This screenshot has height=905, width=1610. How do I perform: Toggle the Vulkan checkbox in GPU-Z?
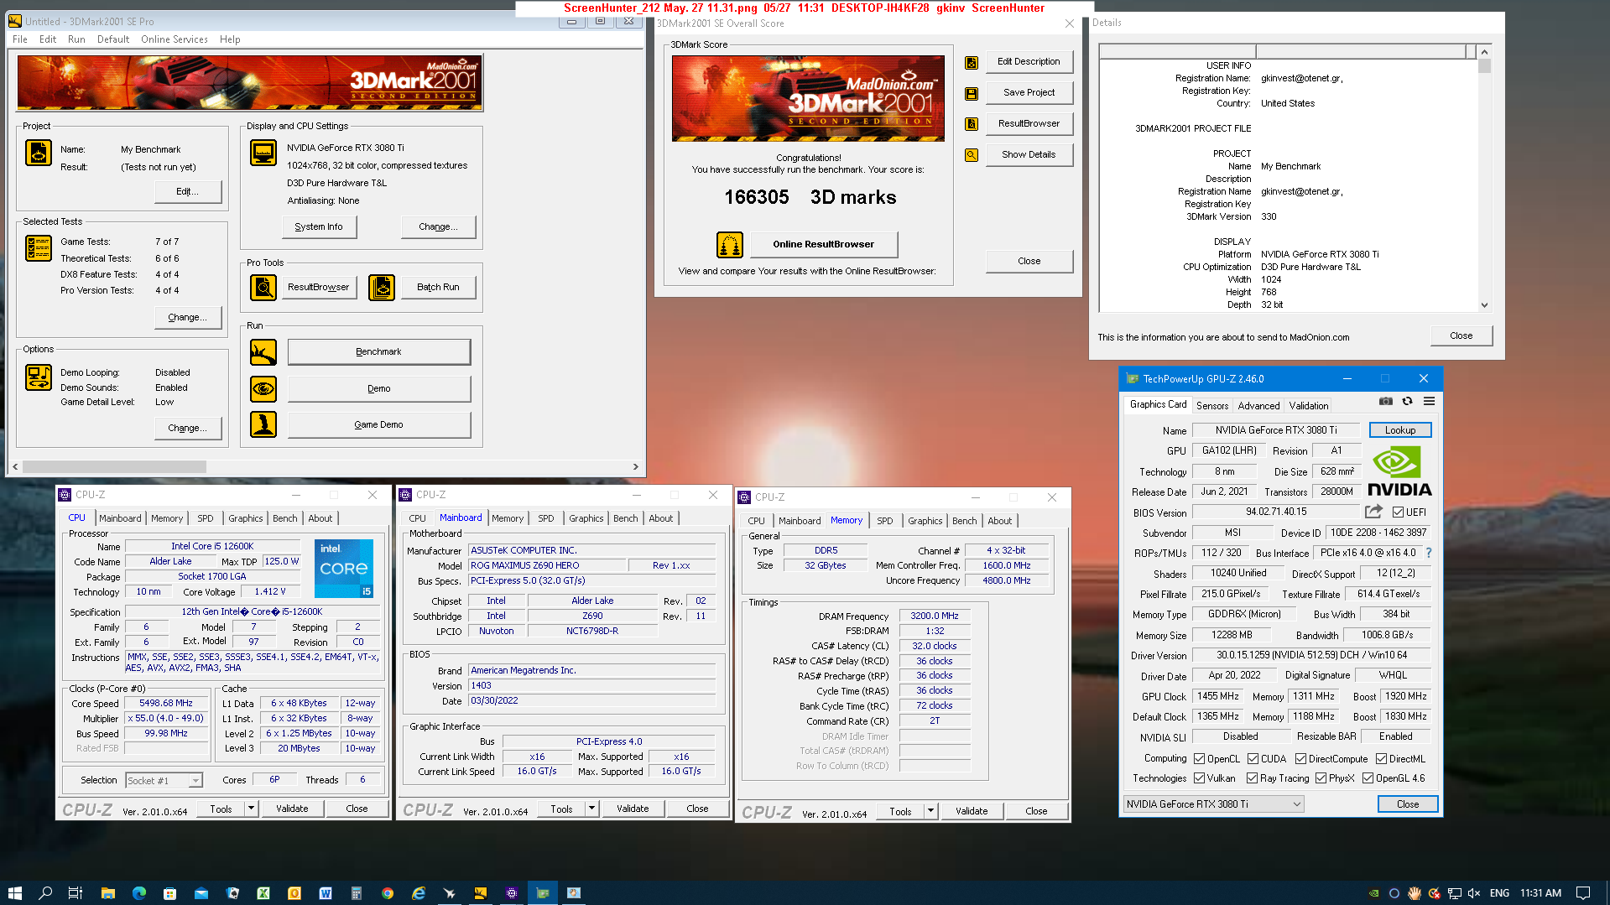click(1199, 778)
